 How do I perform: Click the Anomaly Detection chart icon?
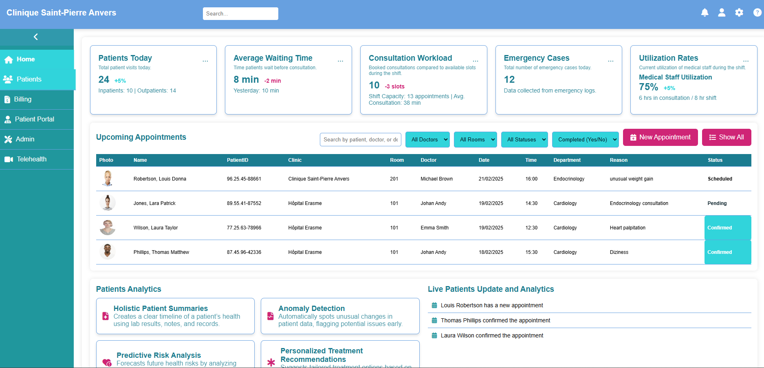[x=270, y=316]
